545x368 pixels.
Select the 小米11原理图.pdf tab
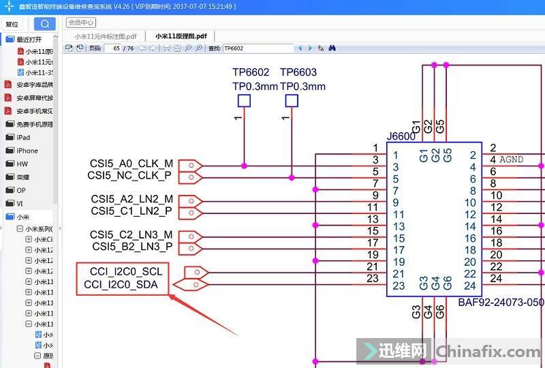(x=182, y=36)
